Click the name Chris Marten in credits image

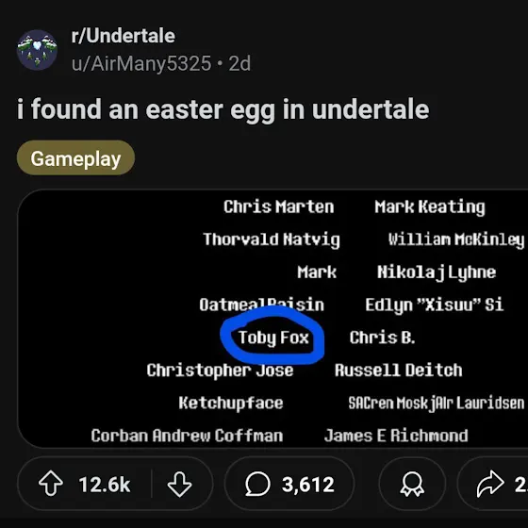pos(279,206)
